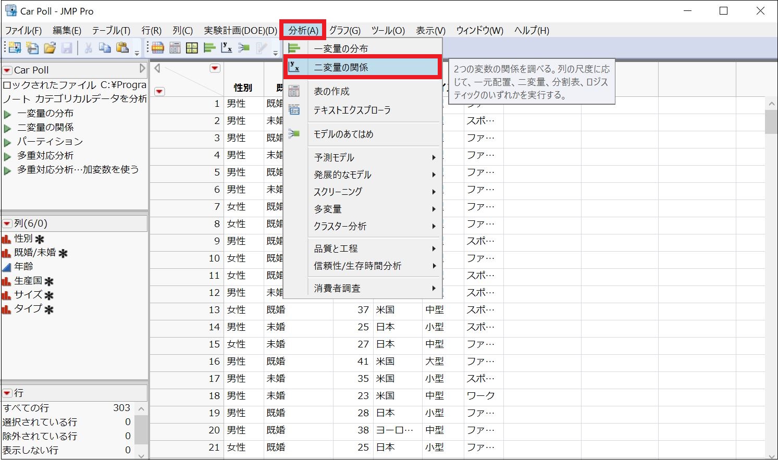
Task: Click the 性別 column header
Action: coord(243,88)
